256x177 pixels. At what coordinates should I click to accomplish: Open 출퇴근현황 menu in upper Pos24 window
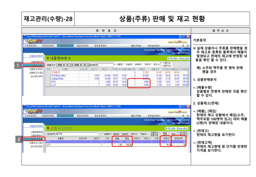pyautogui.click(x=136, y=46)
